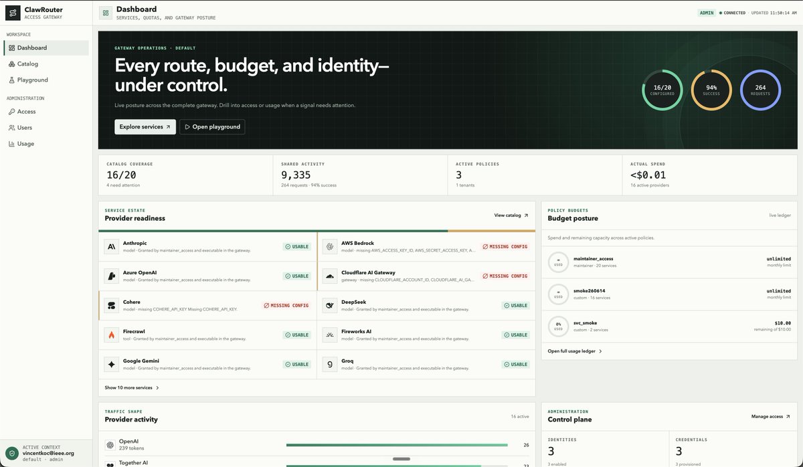Screen dimensions: 803x467
Task: Click the Azure OpenAI provider icon
Action: [x=111, y=276]
